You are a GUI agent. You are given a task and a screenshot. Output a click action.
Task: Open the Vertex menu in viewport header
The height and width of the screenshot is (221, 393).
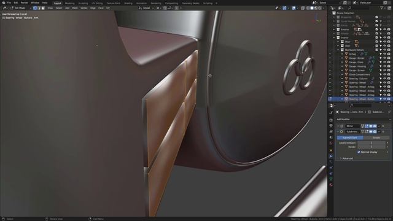84,8
